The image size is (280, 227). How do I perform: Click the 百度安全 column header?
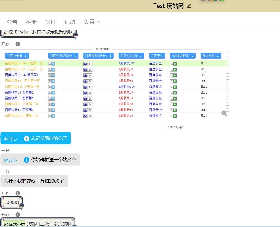(x=157, y=56)
